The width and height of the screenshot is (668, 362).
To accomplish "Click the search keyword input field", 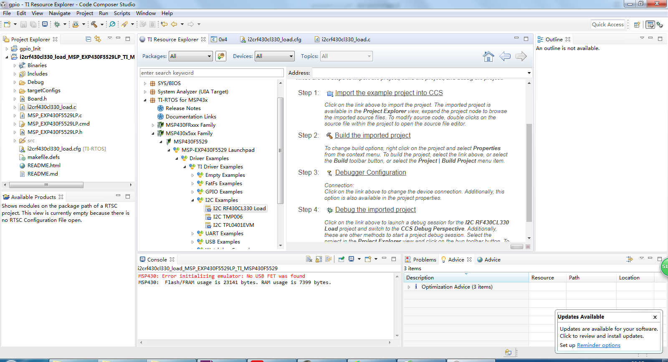I will [212, 73].
